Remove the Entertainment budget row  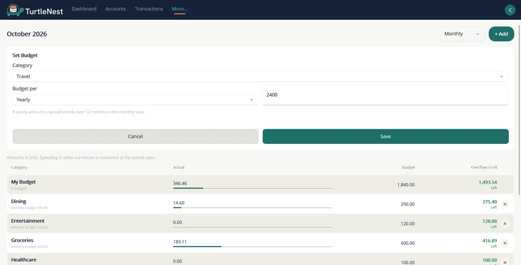[505, 224]
